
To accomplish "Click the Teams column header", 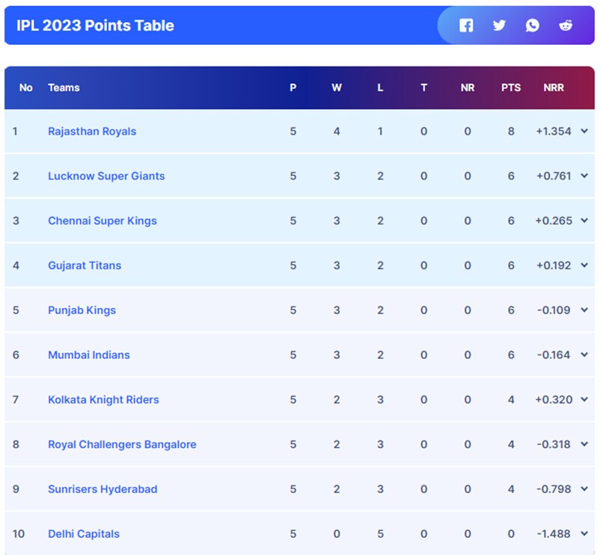I will [x=64, y=88].
